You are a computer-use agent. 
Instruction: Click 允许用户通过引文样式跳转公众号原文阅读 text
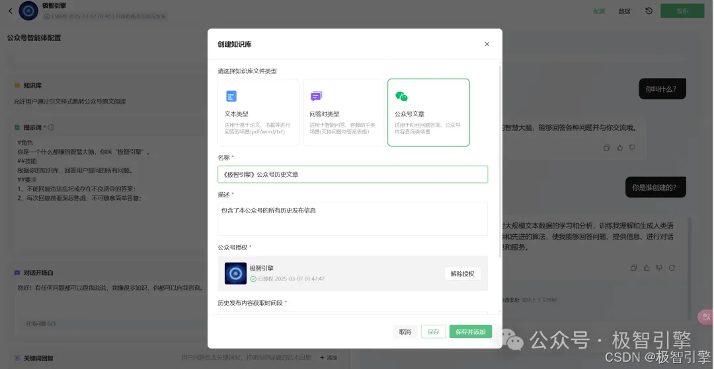pyautogui.click(x=69, y=102)
